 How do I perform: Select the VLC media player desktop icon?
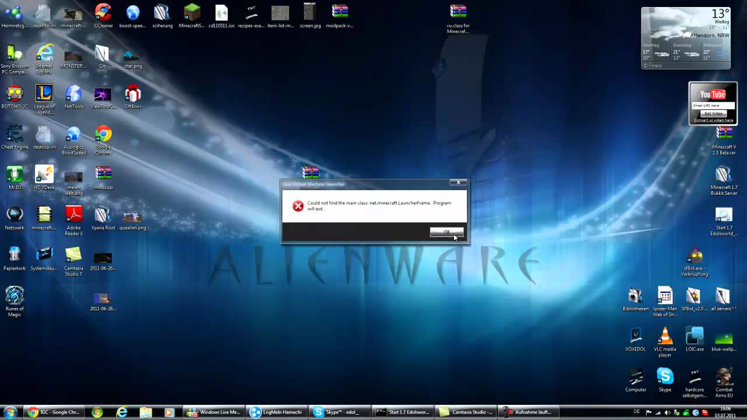[x=665, y=342]
